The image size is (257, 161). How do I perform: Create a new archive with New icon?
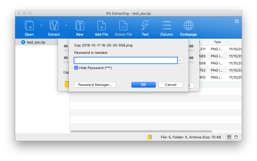click(x=80, y=26)
